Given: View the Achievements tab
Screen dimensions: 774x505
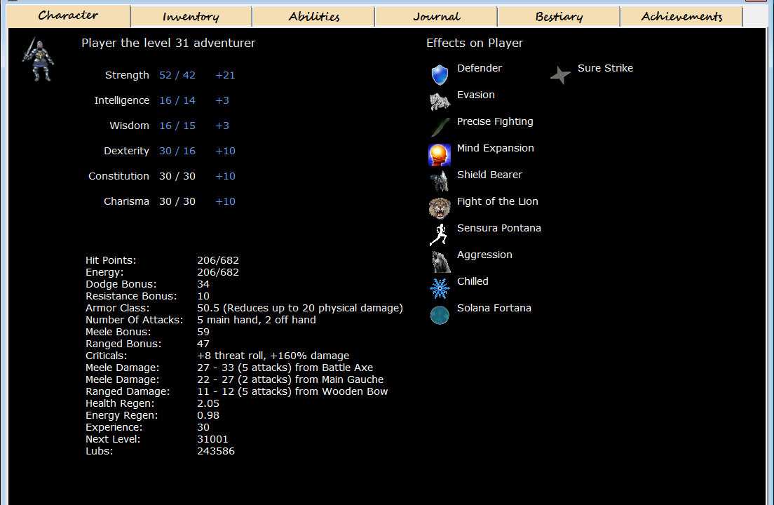Looking at the screenshot, I should 681,17.
